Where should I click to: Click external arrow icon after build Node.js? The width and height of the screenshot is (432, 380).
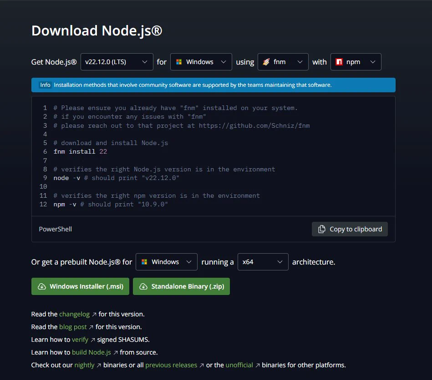(x=116, y=352)
